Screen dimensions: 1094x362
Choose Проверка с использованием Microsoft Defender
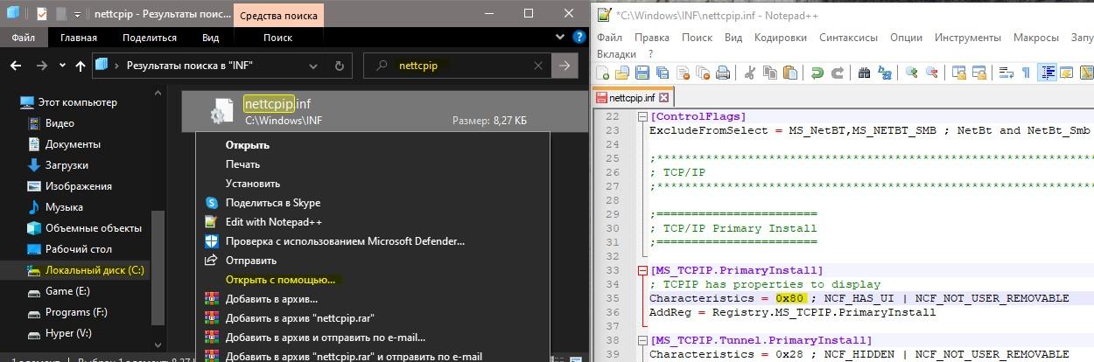pos(373,241)
